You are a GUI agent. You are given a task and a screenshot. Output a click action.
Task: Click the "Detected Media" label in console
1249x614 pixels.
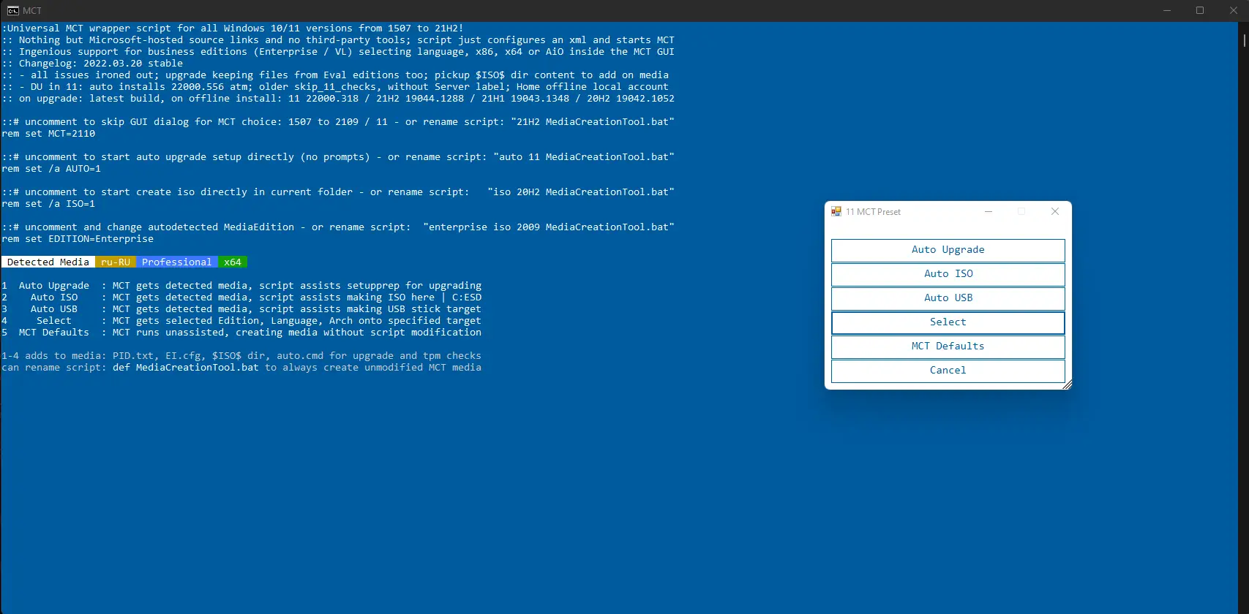click(48, 262)
